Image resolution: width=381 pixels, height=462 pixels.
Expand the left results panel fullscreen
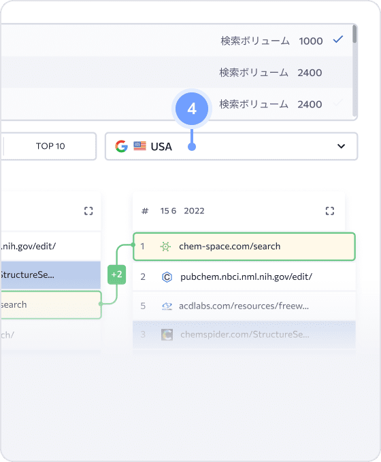[88, 211]
